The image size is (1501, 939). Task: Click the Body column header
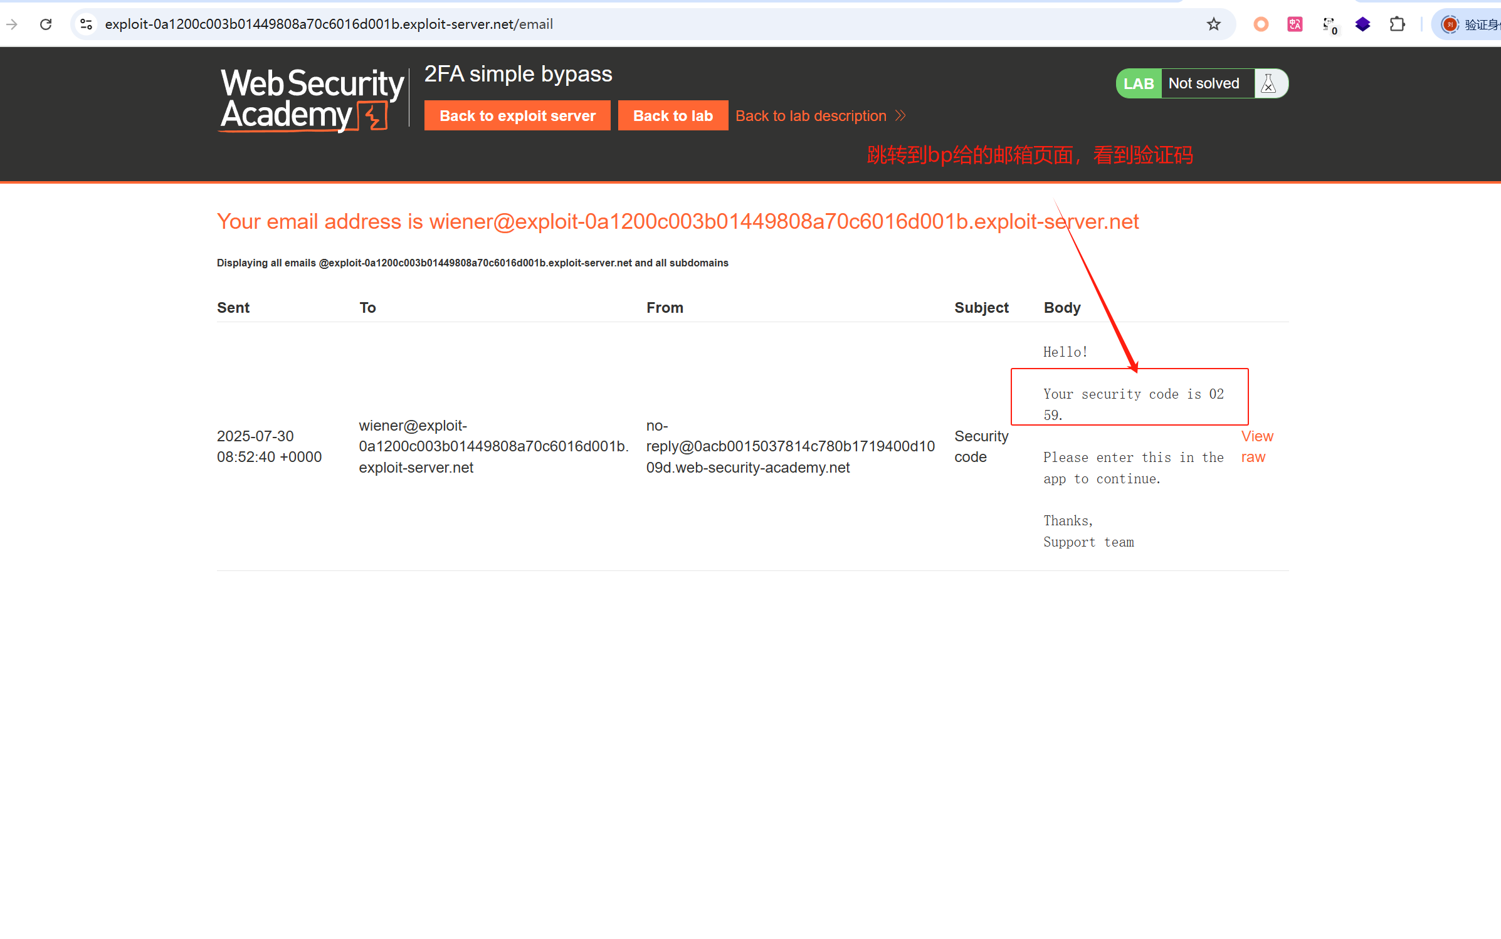tap(1062, 308)
